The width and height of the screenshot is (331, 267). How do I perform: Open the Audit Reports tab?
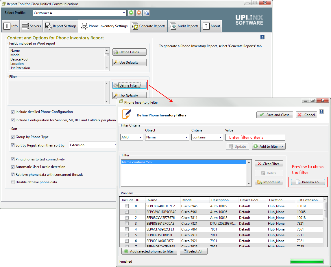point(184,26)
